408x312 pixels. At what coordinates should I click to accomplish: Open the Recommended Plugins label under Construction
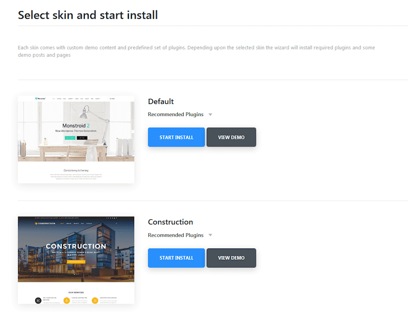[175, 235]
